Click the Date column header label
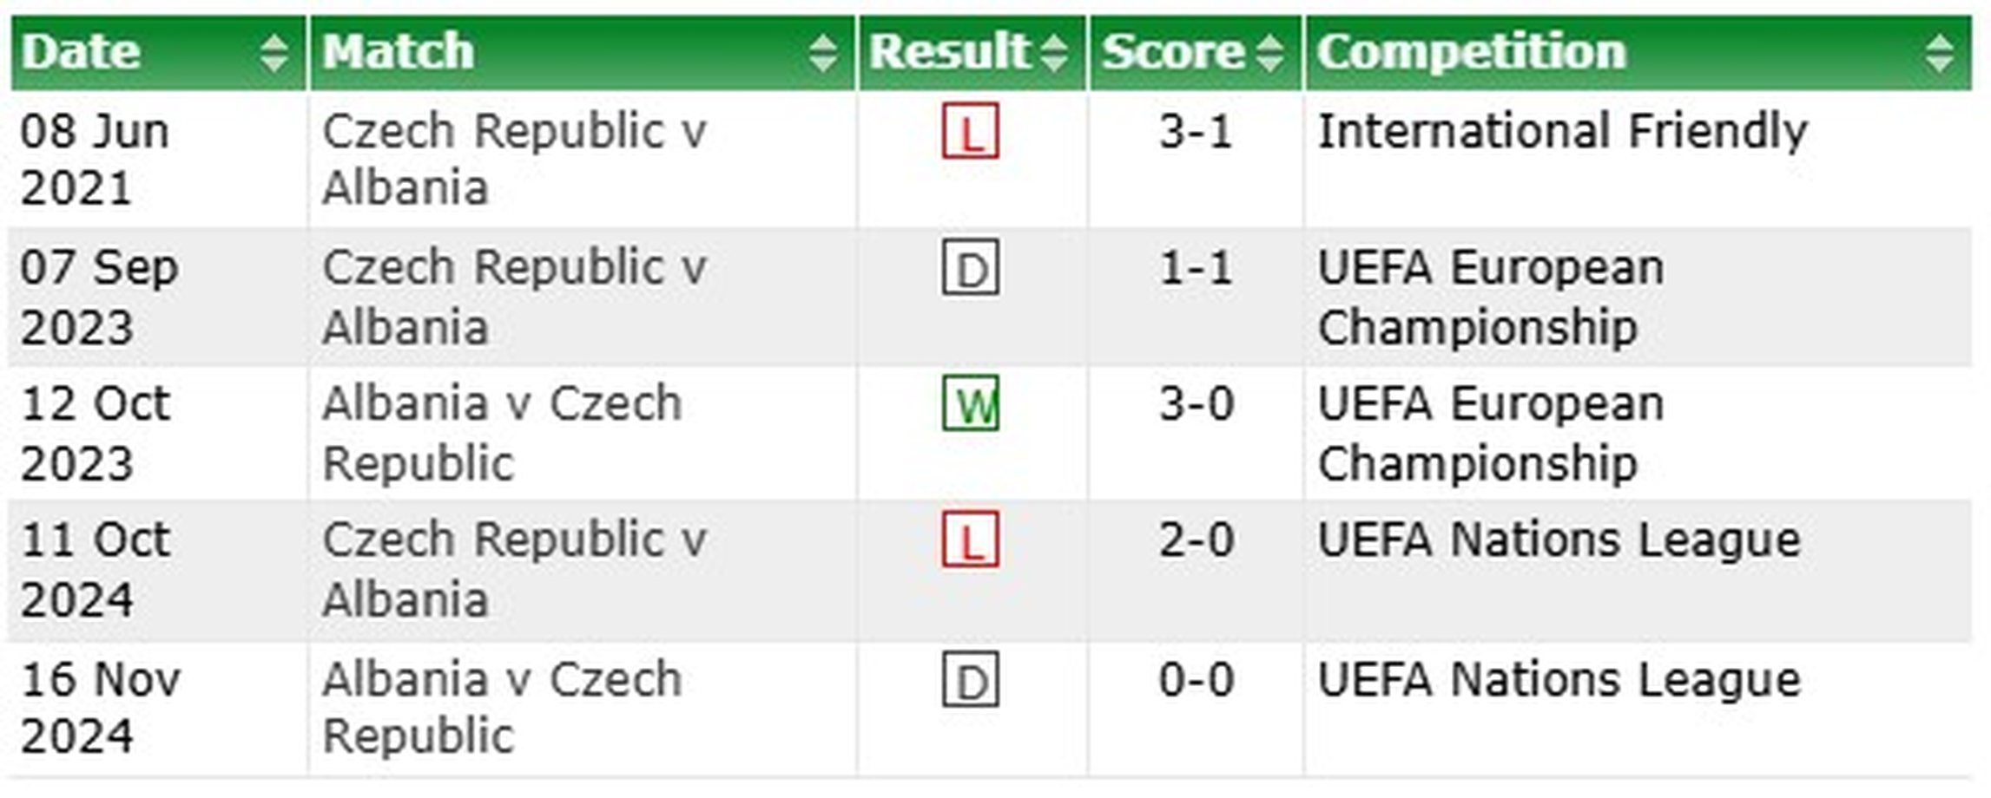 [81, 52]
